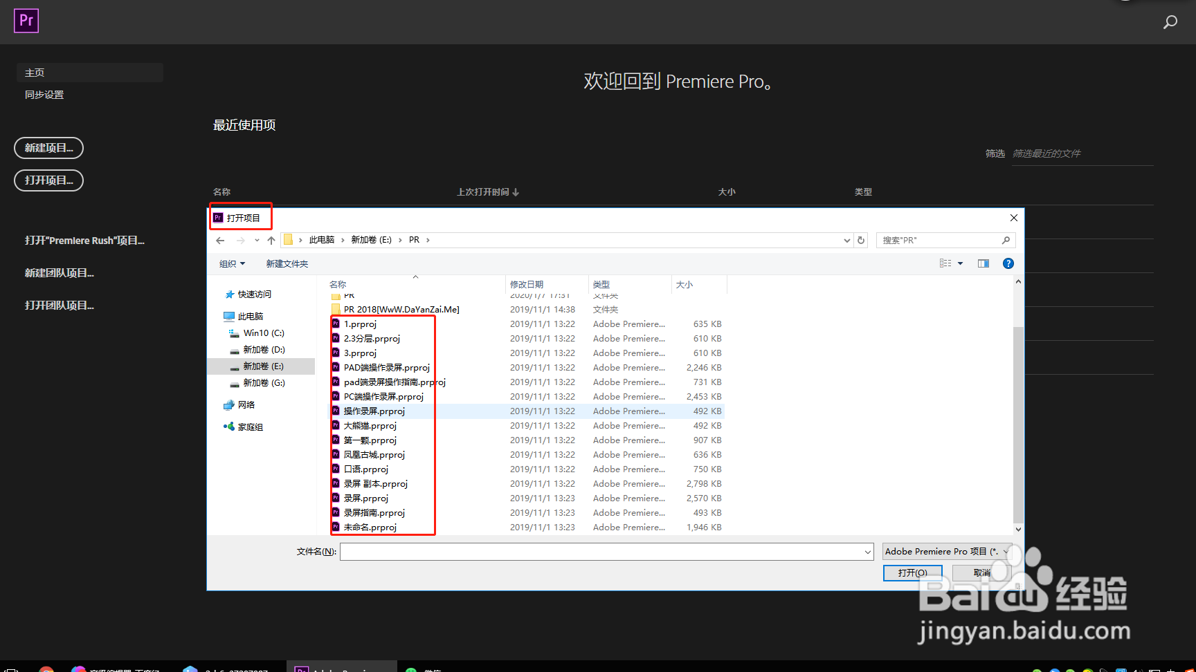Select 新加卷 (E:) drive
This screenshot has height=672, width=1196.
pyautogui.click(x=263, y=366)
